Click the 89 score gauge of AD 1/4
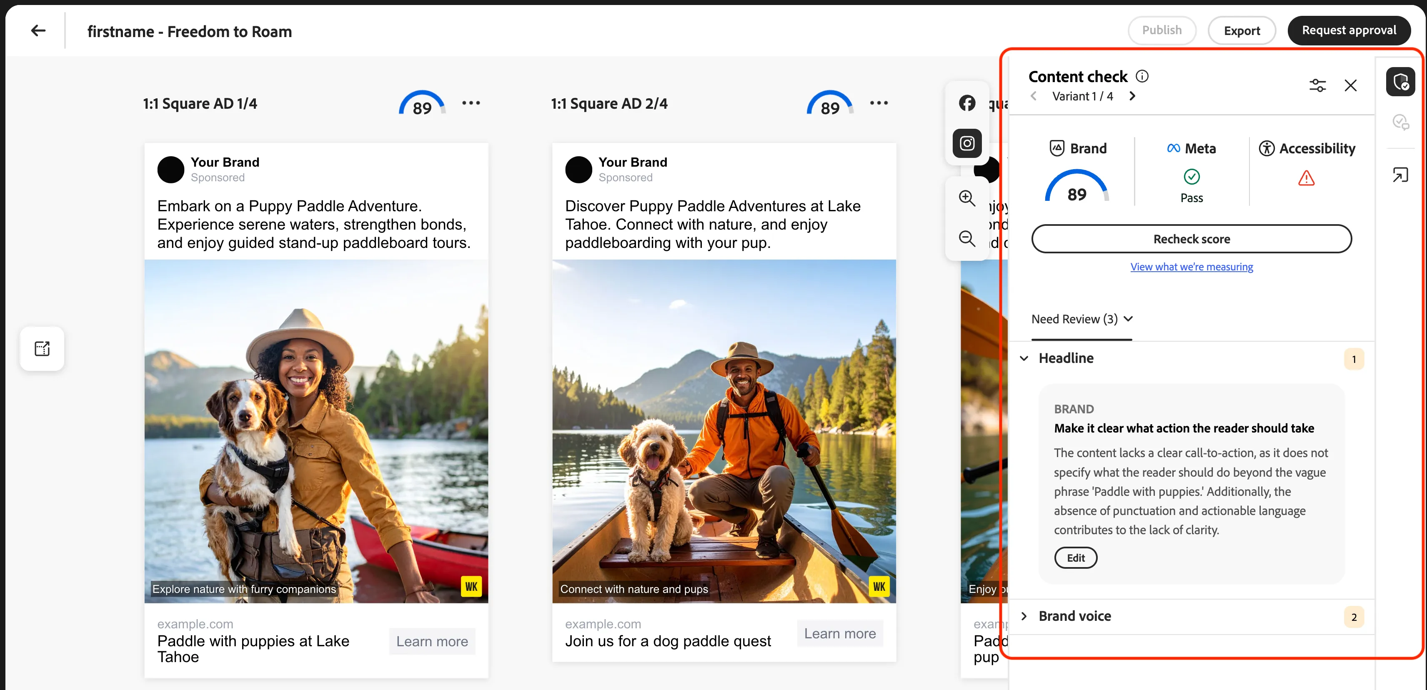 (x=422, y=104)
